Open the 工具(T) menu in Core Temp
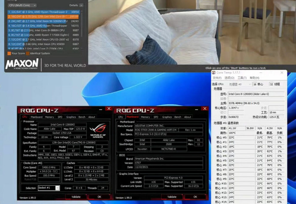296x204 pixels. point(242,77)
